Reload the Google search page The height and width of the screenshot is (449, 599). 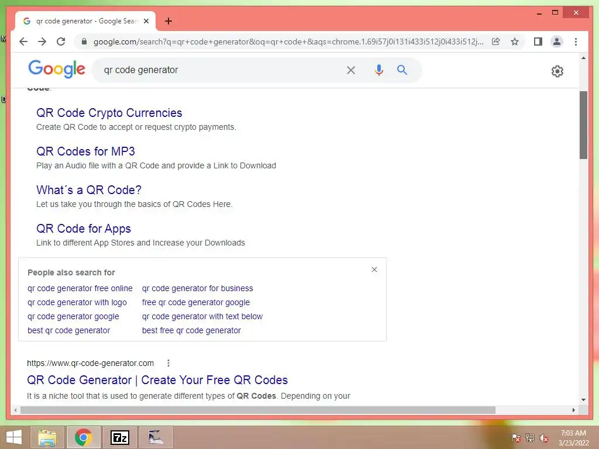61,42
